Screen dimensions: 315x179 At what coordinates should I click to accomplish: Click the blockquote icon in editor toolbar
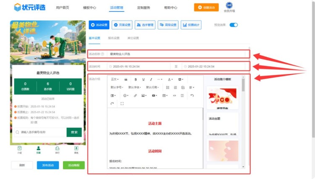click(126, 79)
